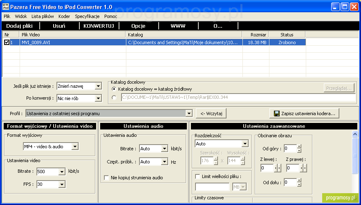
Task: Decrease Od góry value with down arrow
Action: pyautogui.click(x=299, y=151)
